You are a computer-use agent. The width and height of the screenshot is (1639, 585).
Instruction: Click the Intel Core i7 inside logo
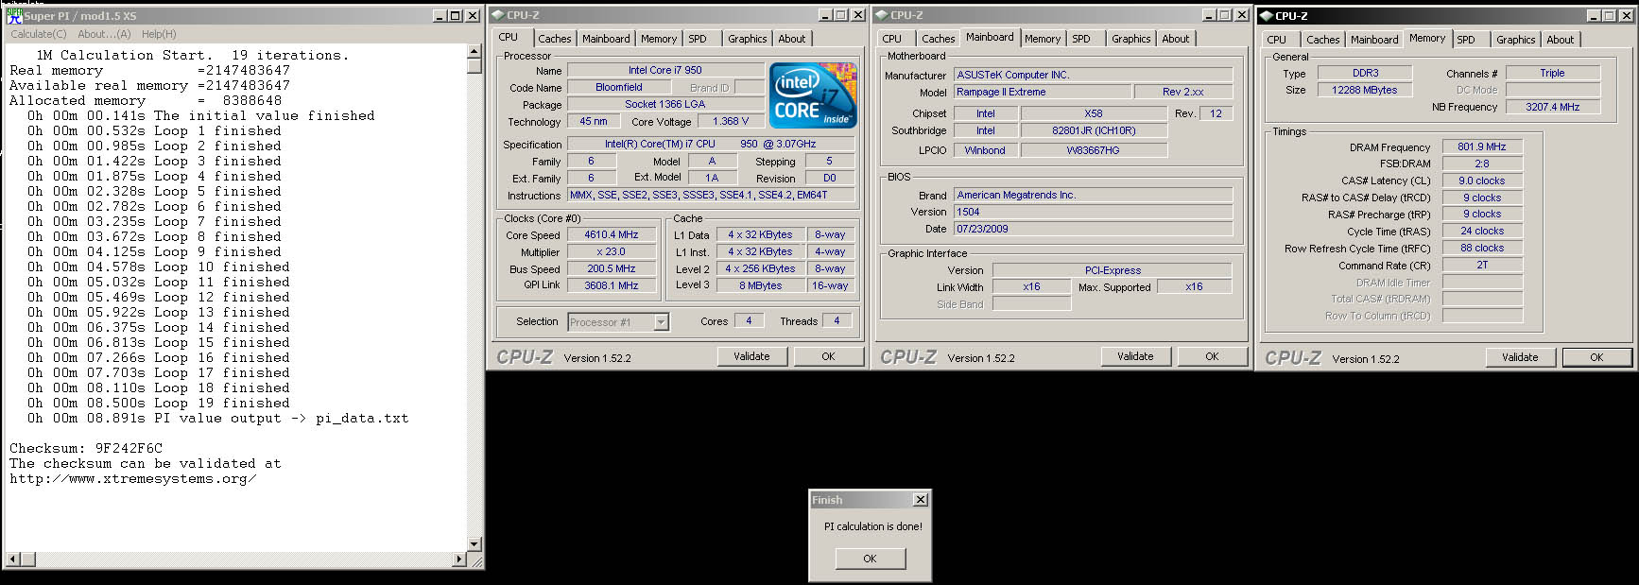point(813,95)
